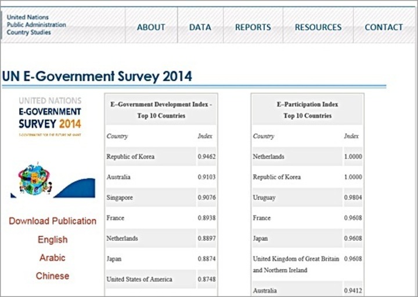Click Netherlands index value 1.0000
418x297 pixels.
point(353,157)
